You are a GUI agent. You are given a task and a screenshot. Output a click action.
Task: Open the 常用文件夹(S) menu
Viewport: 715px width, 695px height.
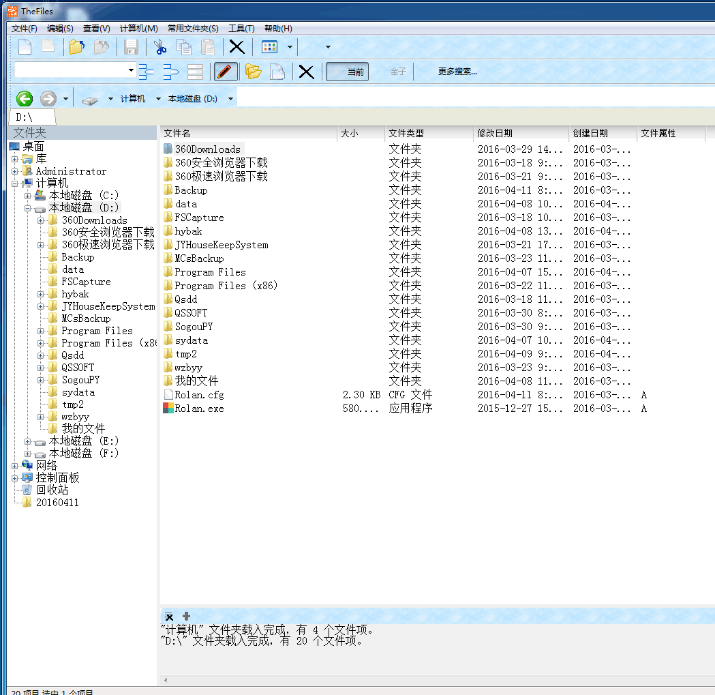click(x=193, y=29)
